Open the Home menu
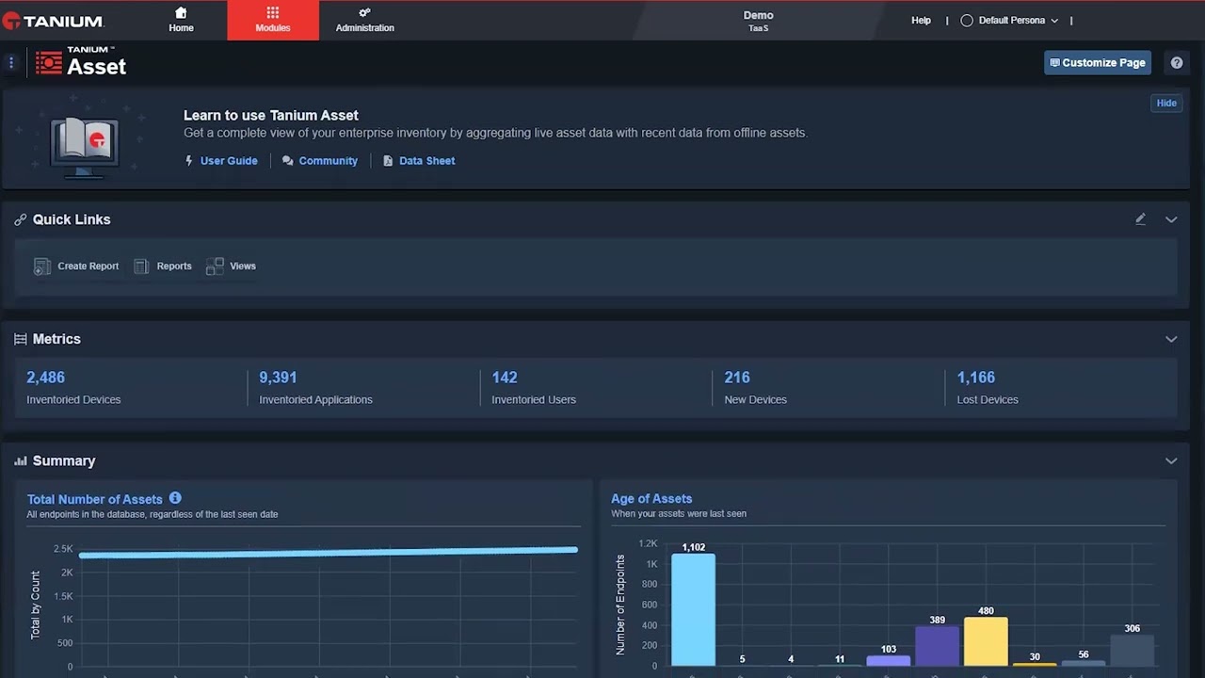Viewport: 1205px width, 678px height. click(x=181, y=20)
